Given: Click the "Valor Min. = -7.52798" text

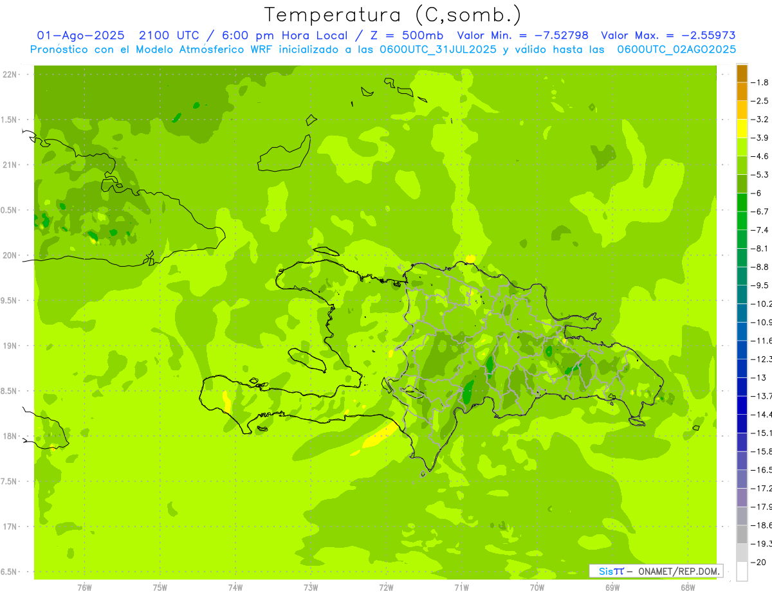Looking at the screenshot, I should coord(523,35).
